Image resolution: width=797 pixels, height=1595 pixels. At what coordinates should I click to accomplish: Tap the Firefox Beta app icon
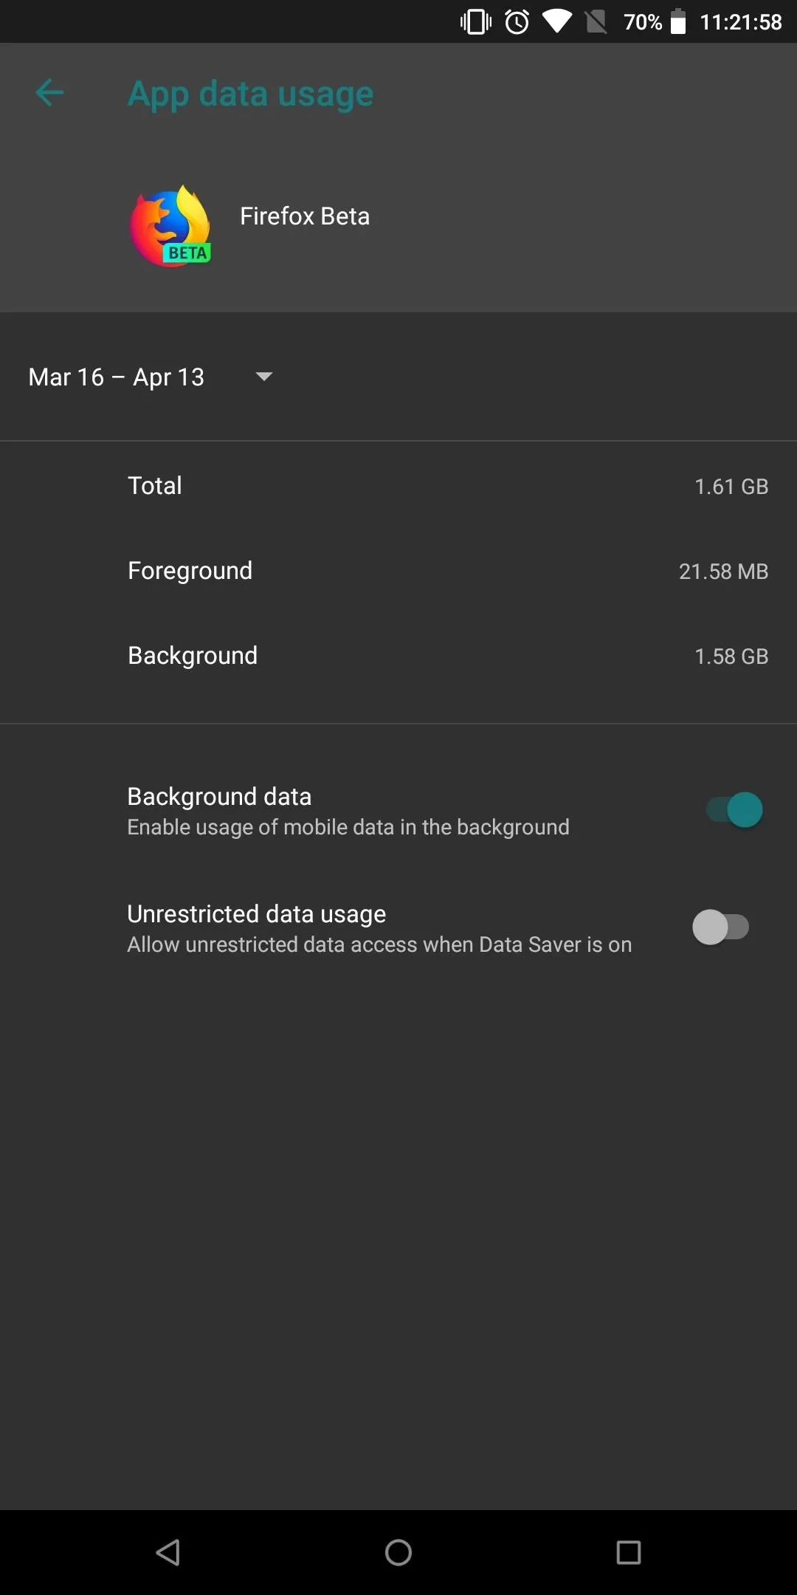point(171,226)
